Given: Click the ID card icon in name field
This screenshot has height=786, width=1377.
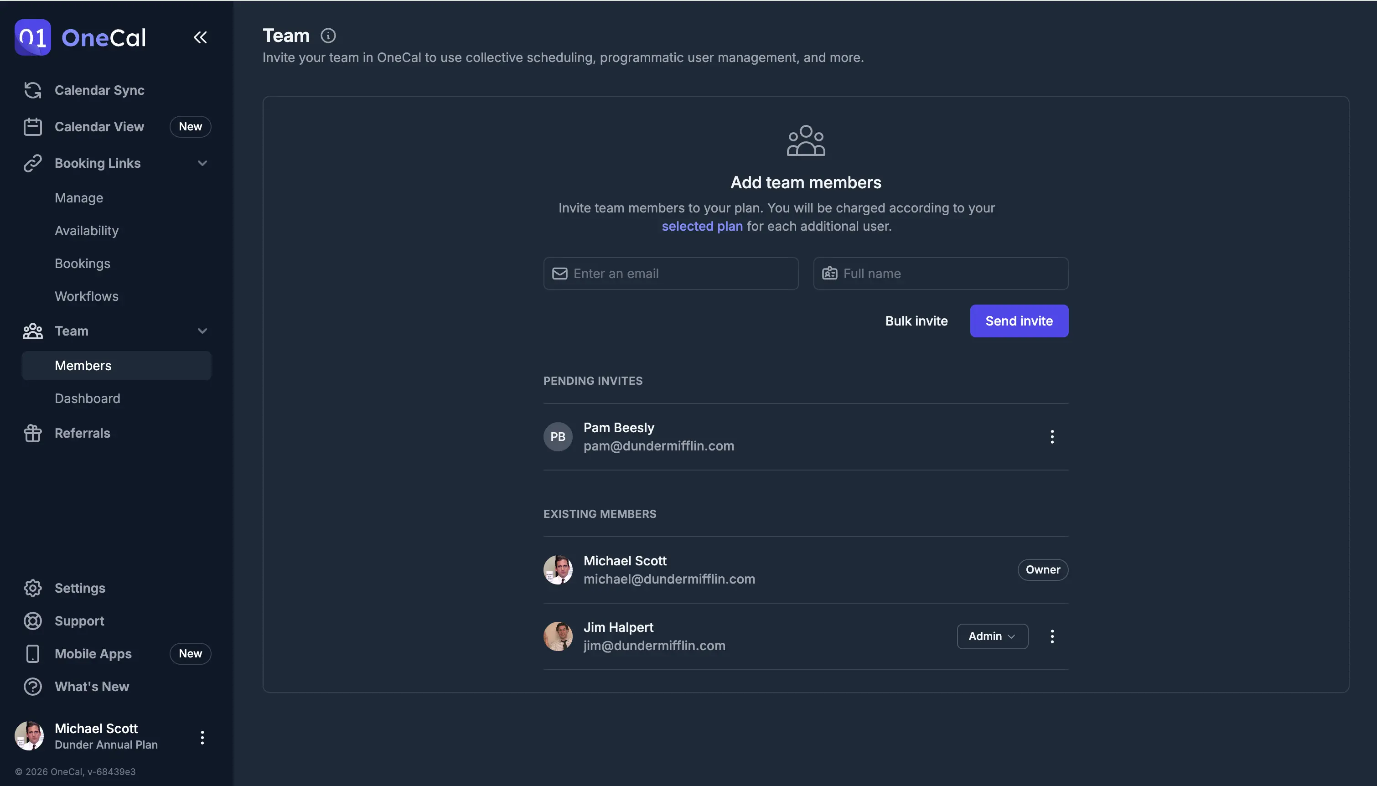Looking at the screenshot, I should [x=830, y=274].
